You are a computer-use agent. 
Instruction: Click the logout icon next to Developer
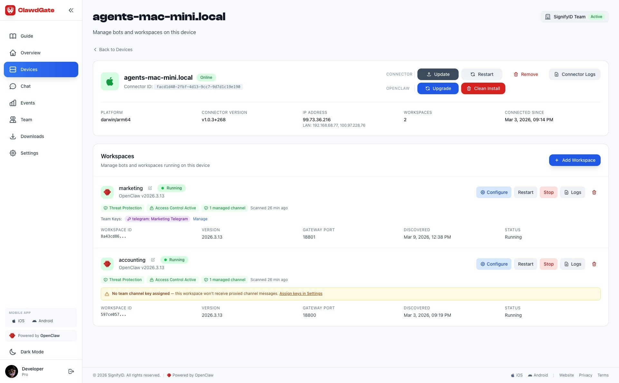[x=71, y=371]
